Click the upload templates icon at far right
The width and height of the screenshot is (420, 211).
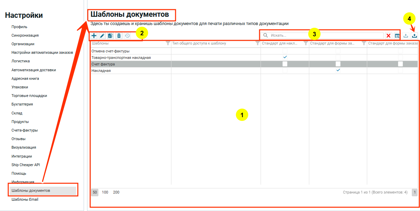415,36
